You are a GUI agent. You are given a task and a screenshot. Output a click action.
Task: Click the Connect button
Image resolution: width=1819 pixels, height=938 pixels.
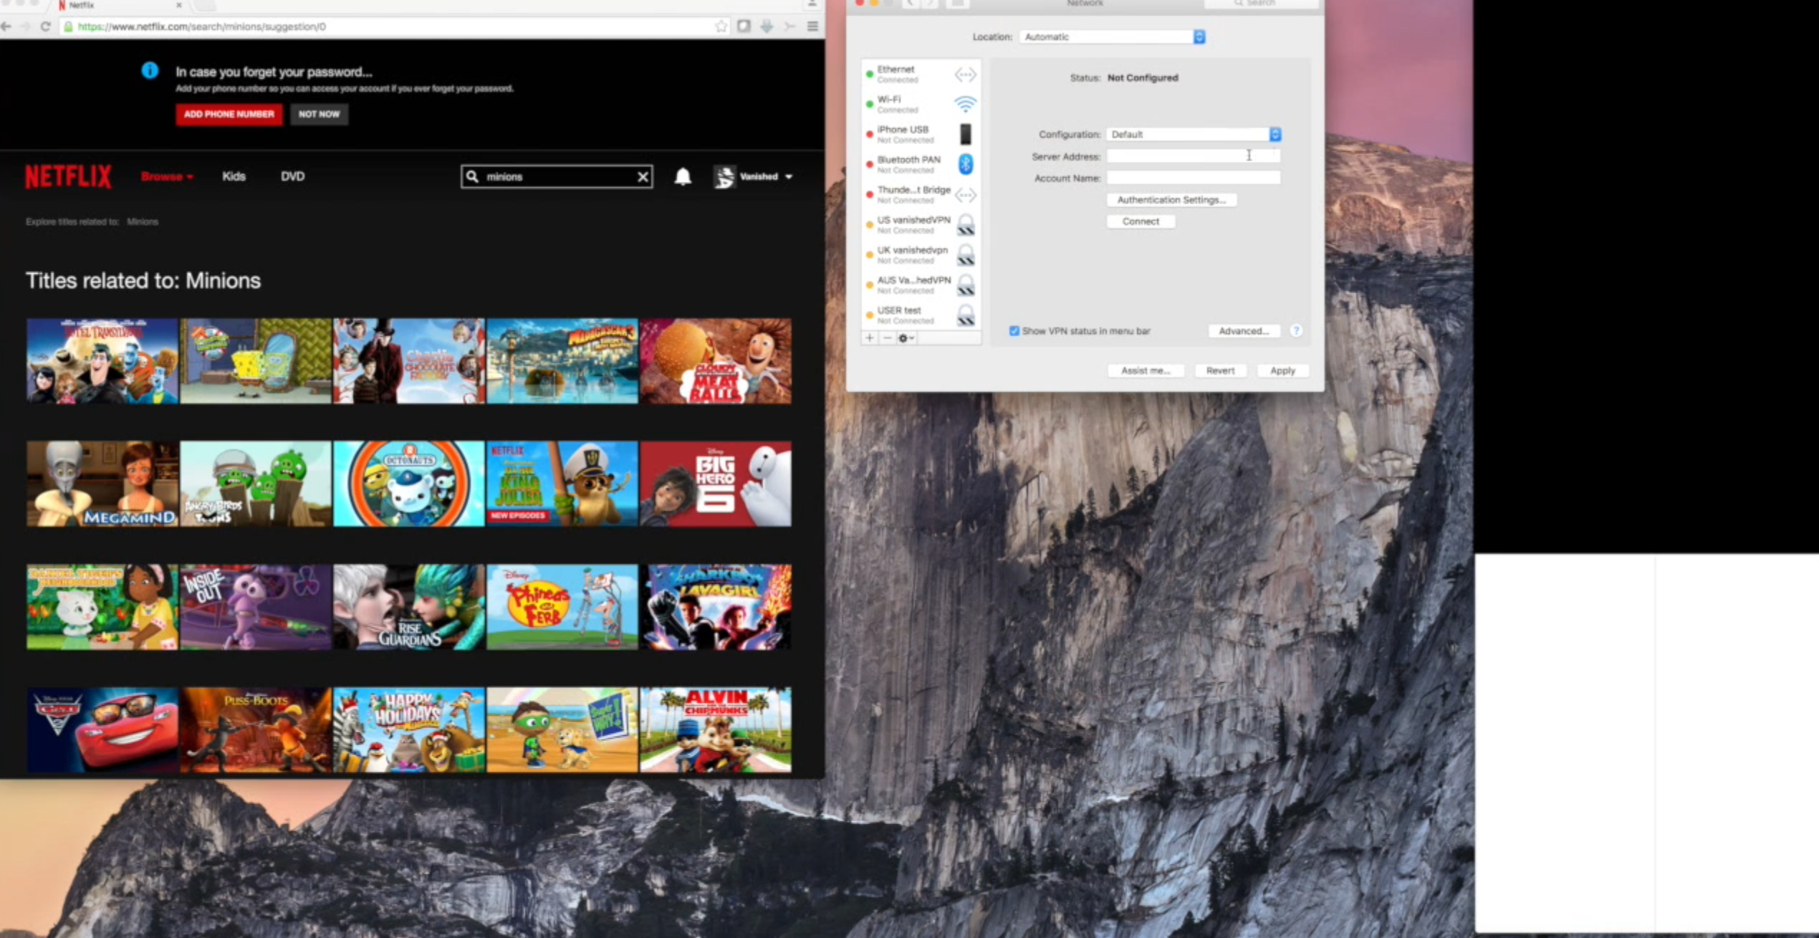point(1140,221)
